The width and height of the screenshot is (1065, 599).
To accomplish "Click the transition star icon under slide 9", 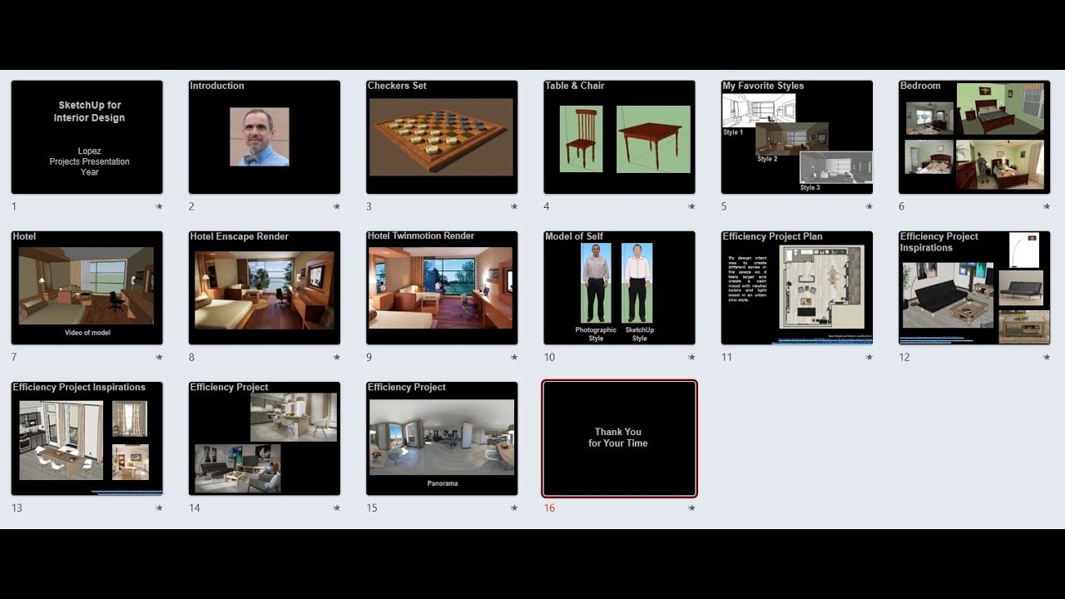I will (x=514, y=357).
